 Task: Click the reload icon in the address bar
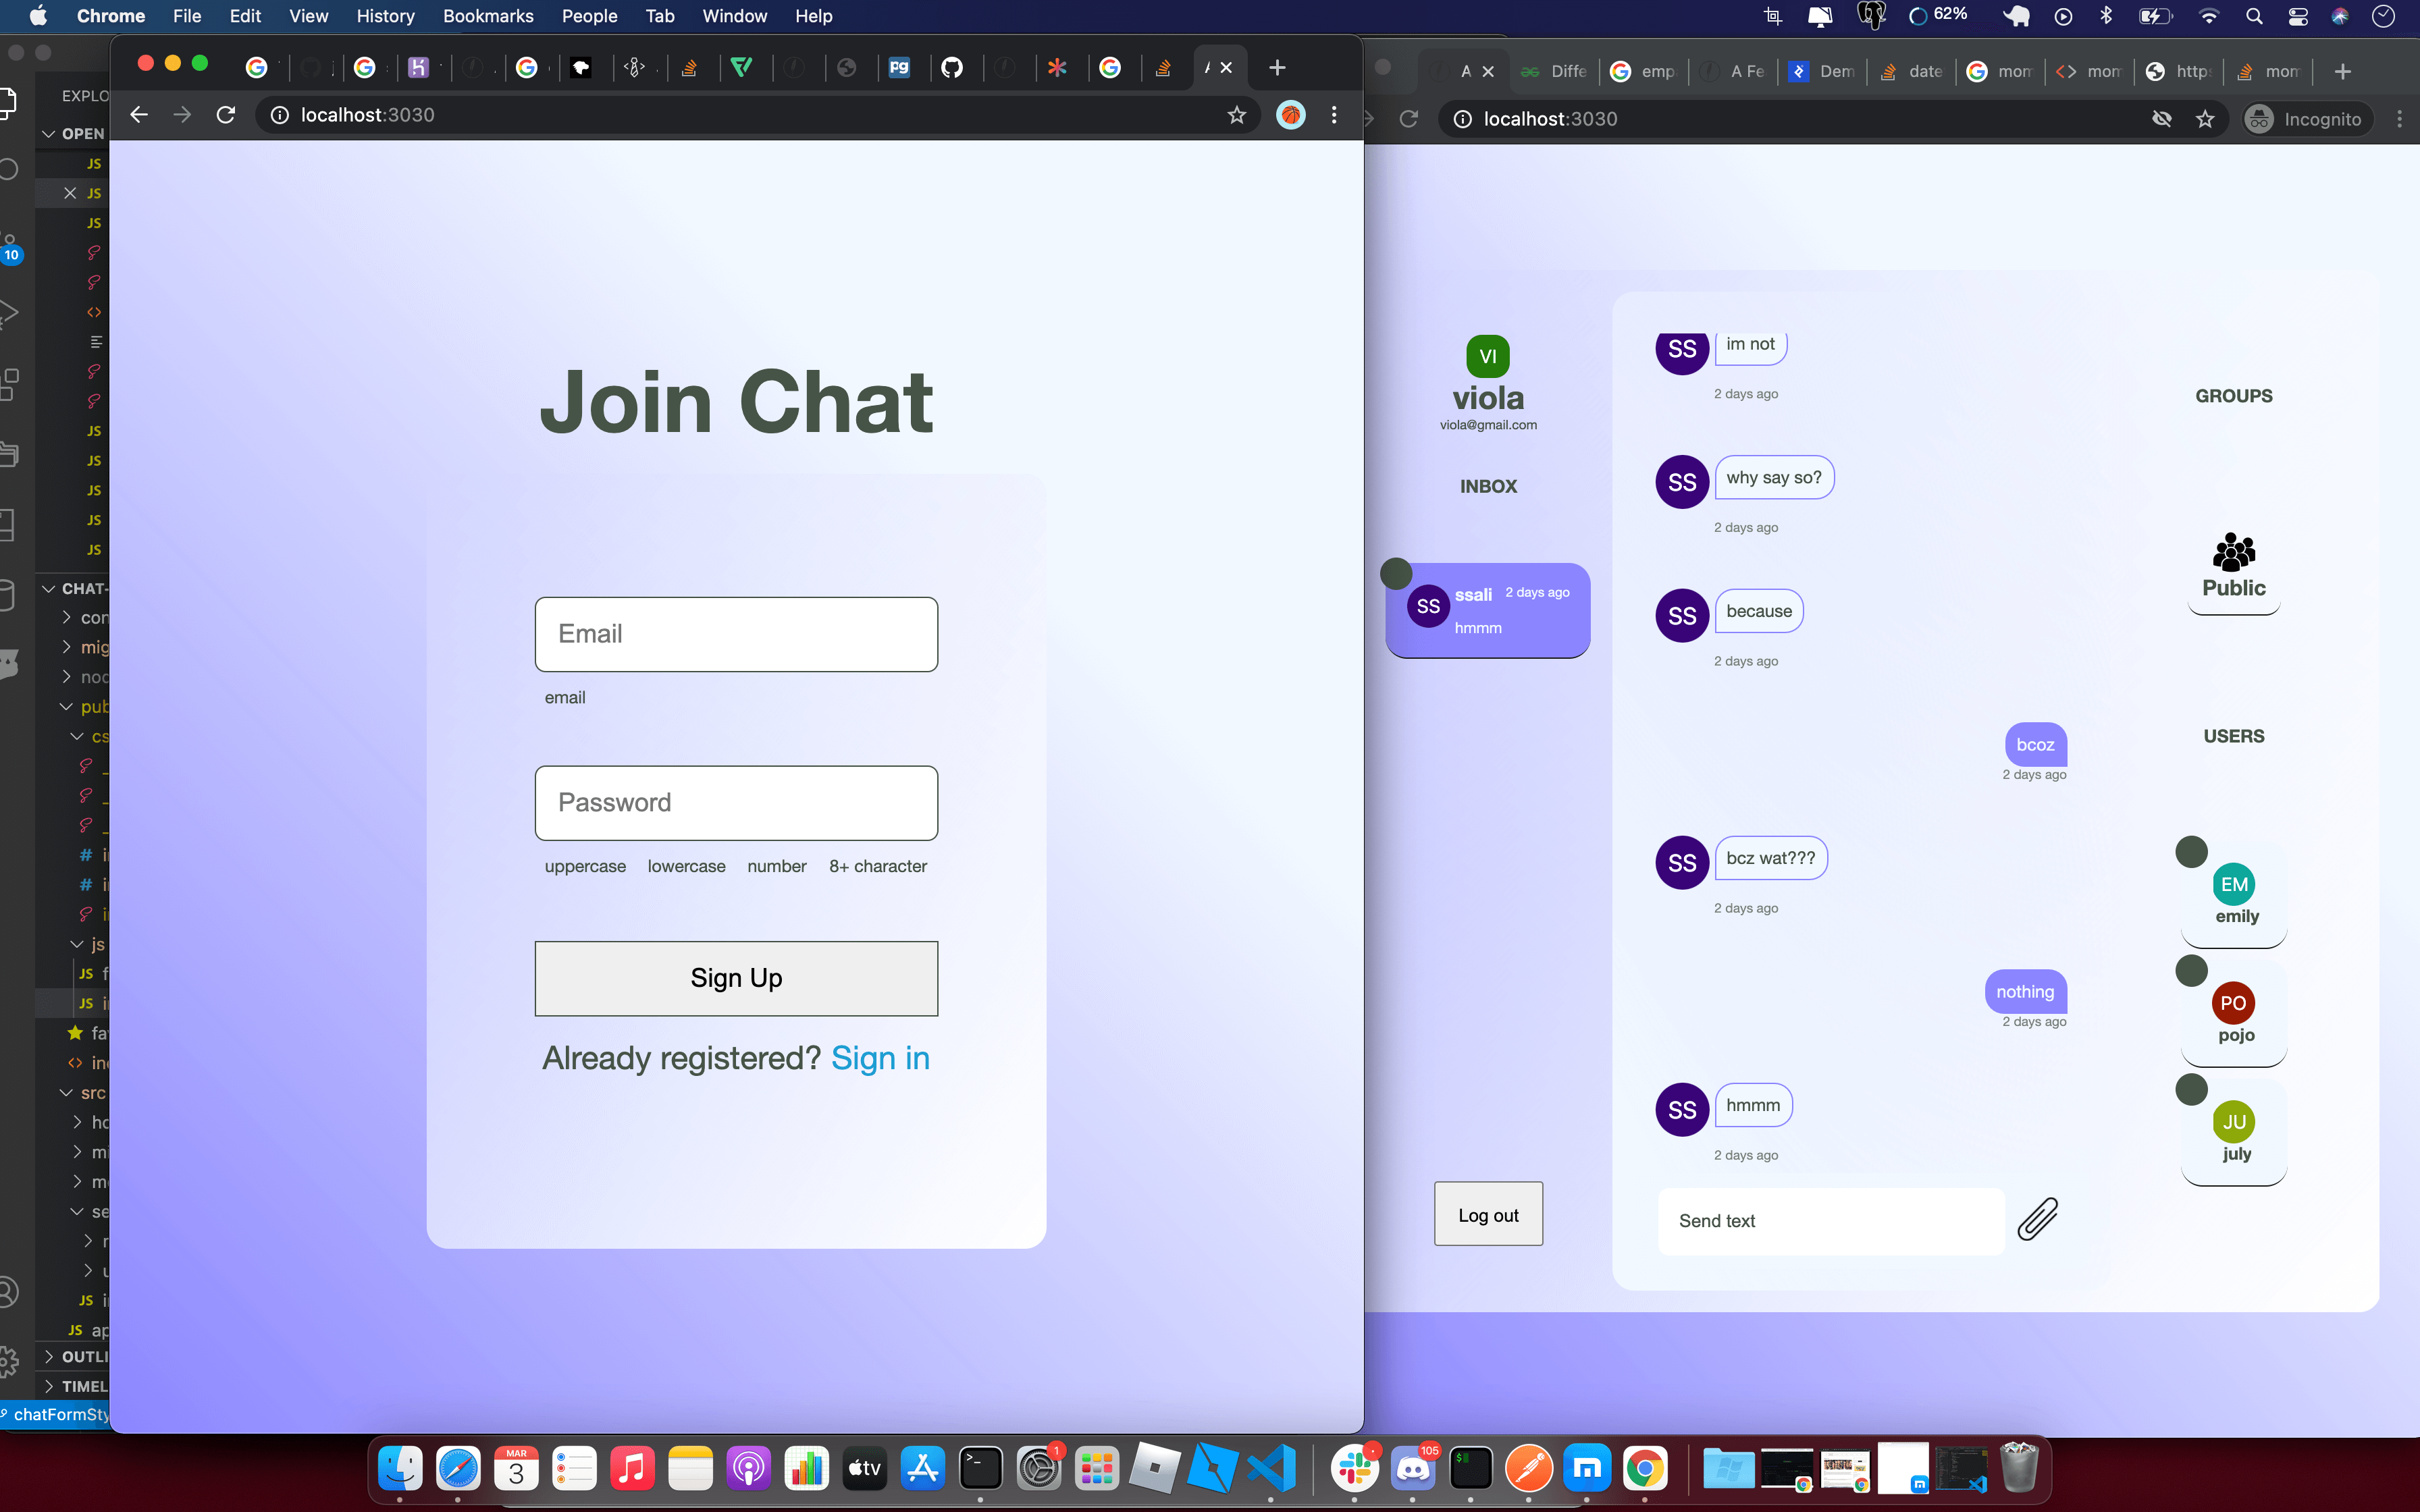click(226, 115)
